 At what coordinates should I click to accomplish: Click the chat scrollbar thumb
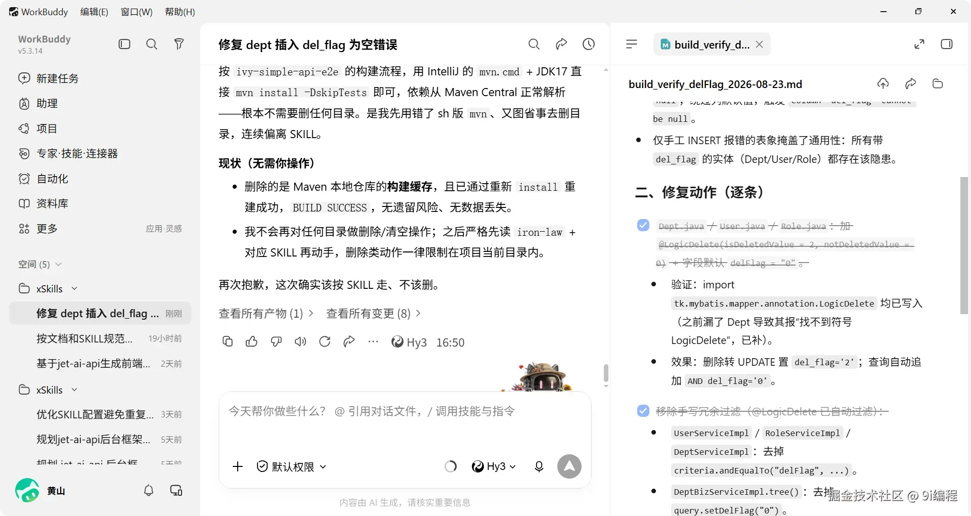click(606, 373)
